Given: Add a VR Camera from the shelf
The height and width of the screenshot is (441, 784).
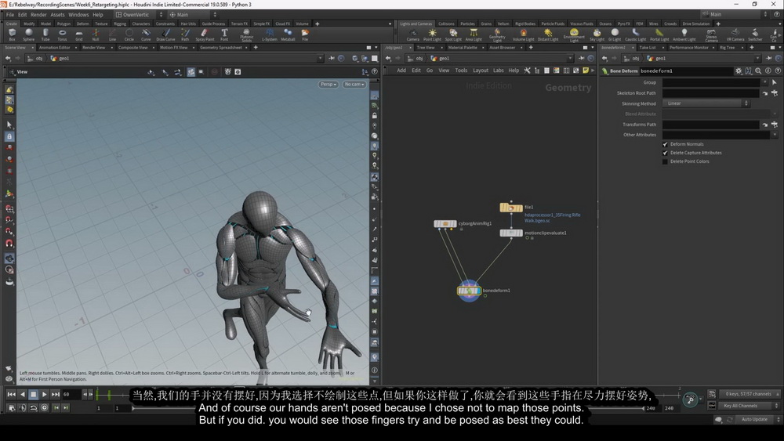Looking at the screenshot, I should click(735, 34).
